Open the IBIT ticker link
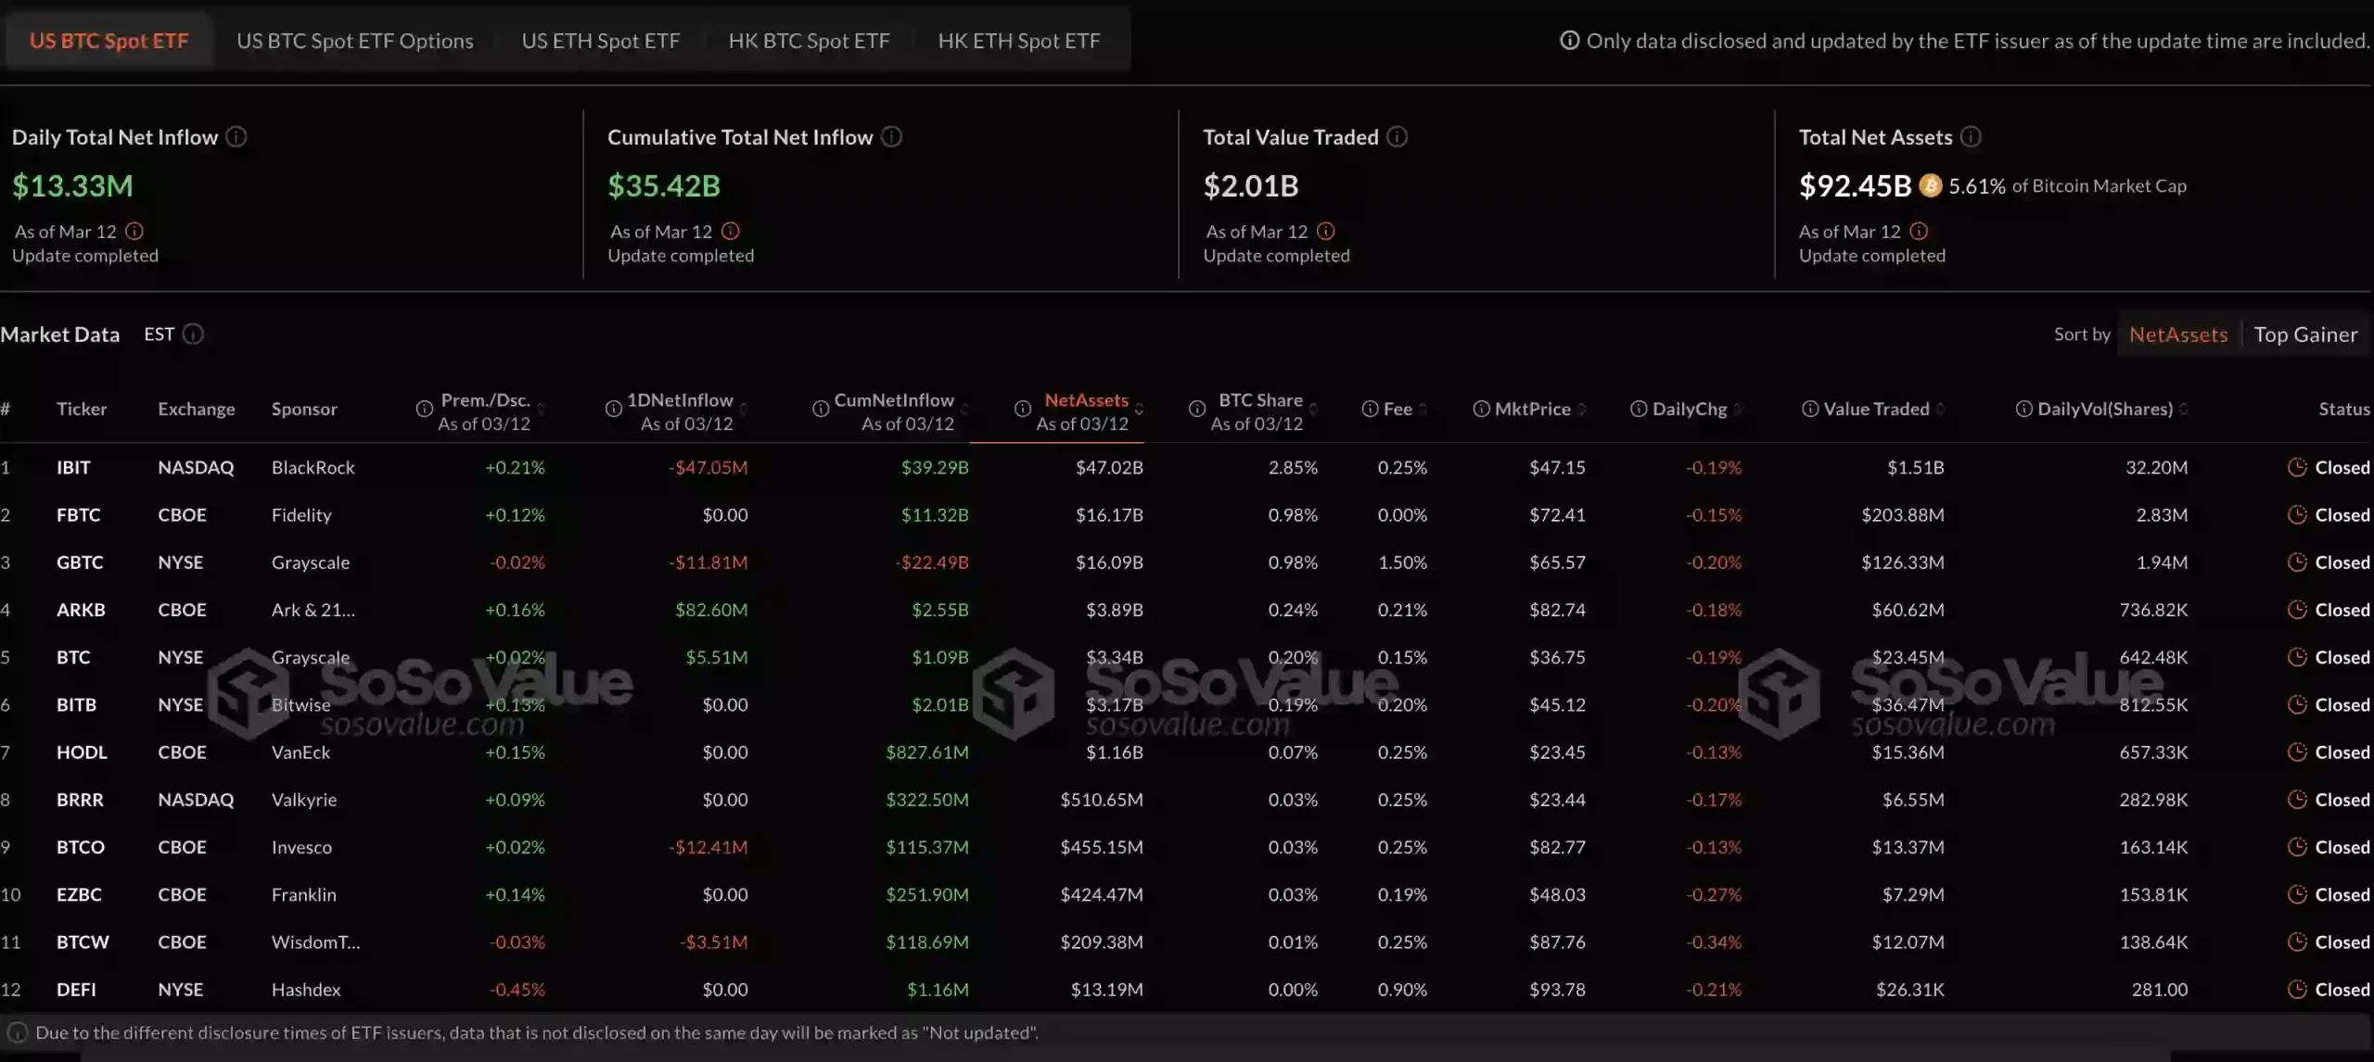 [x=73, y=467]
